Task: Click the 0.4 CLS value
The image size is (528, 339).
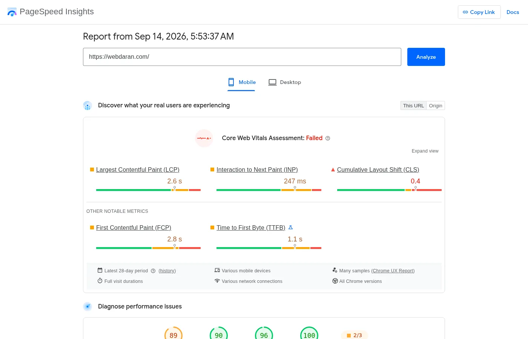Action: 415,181
